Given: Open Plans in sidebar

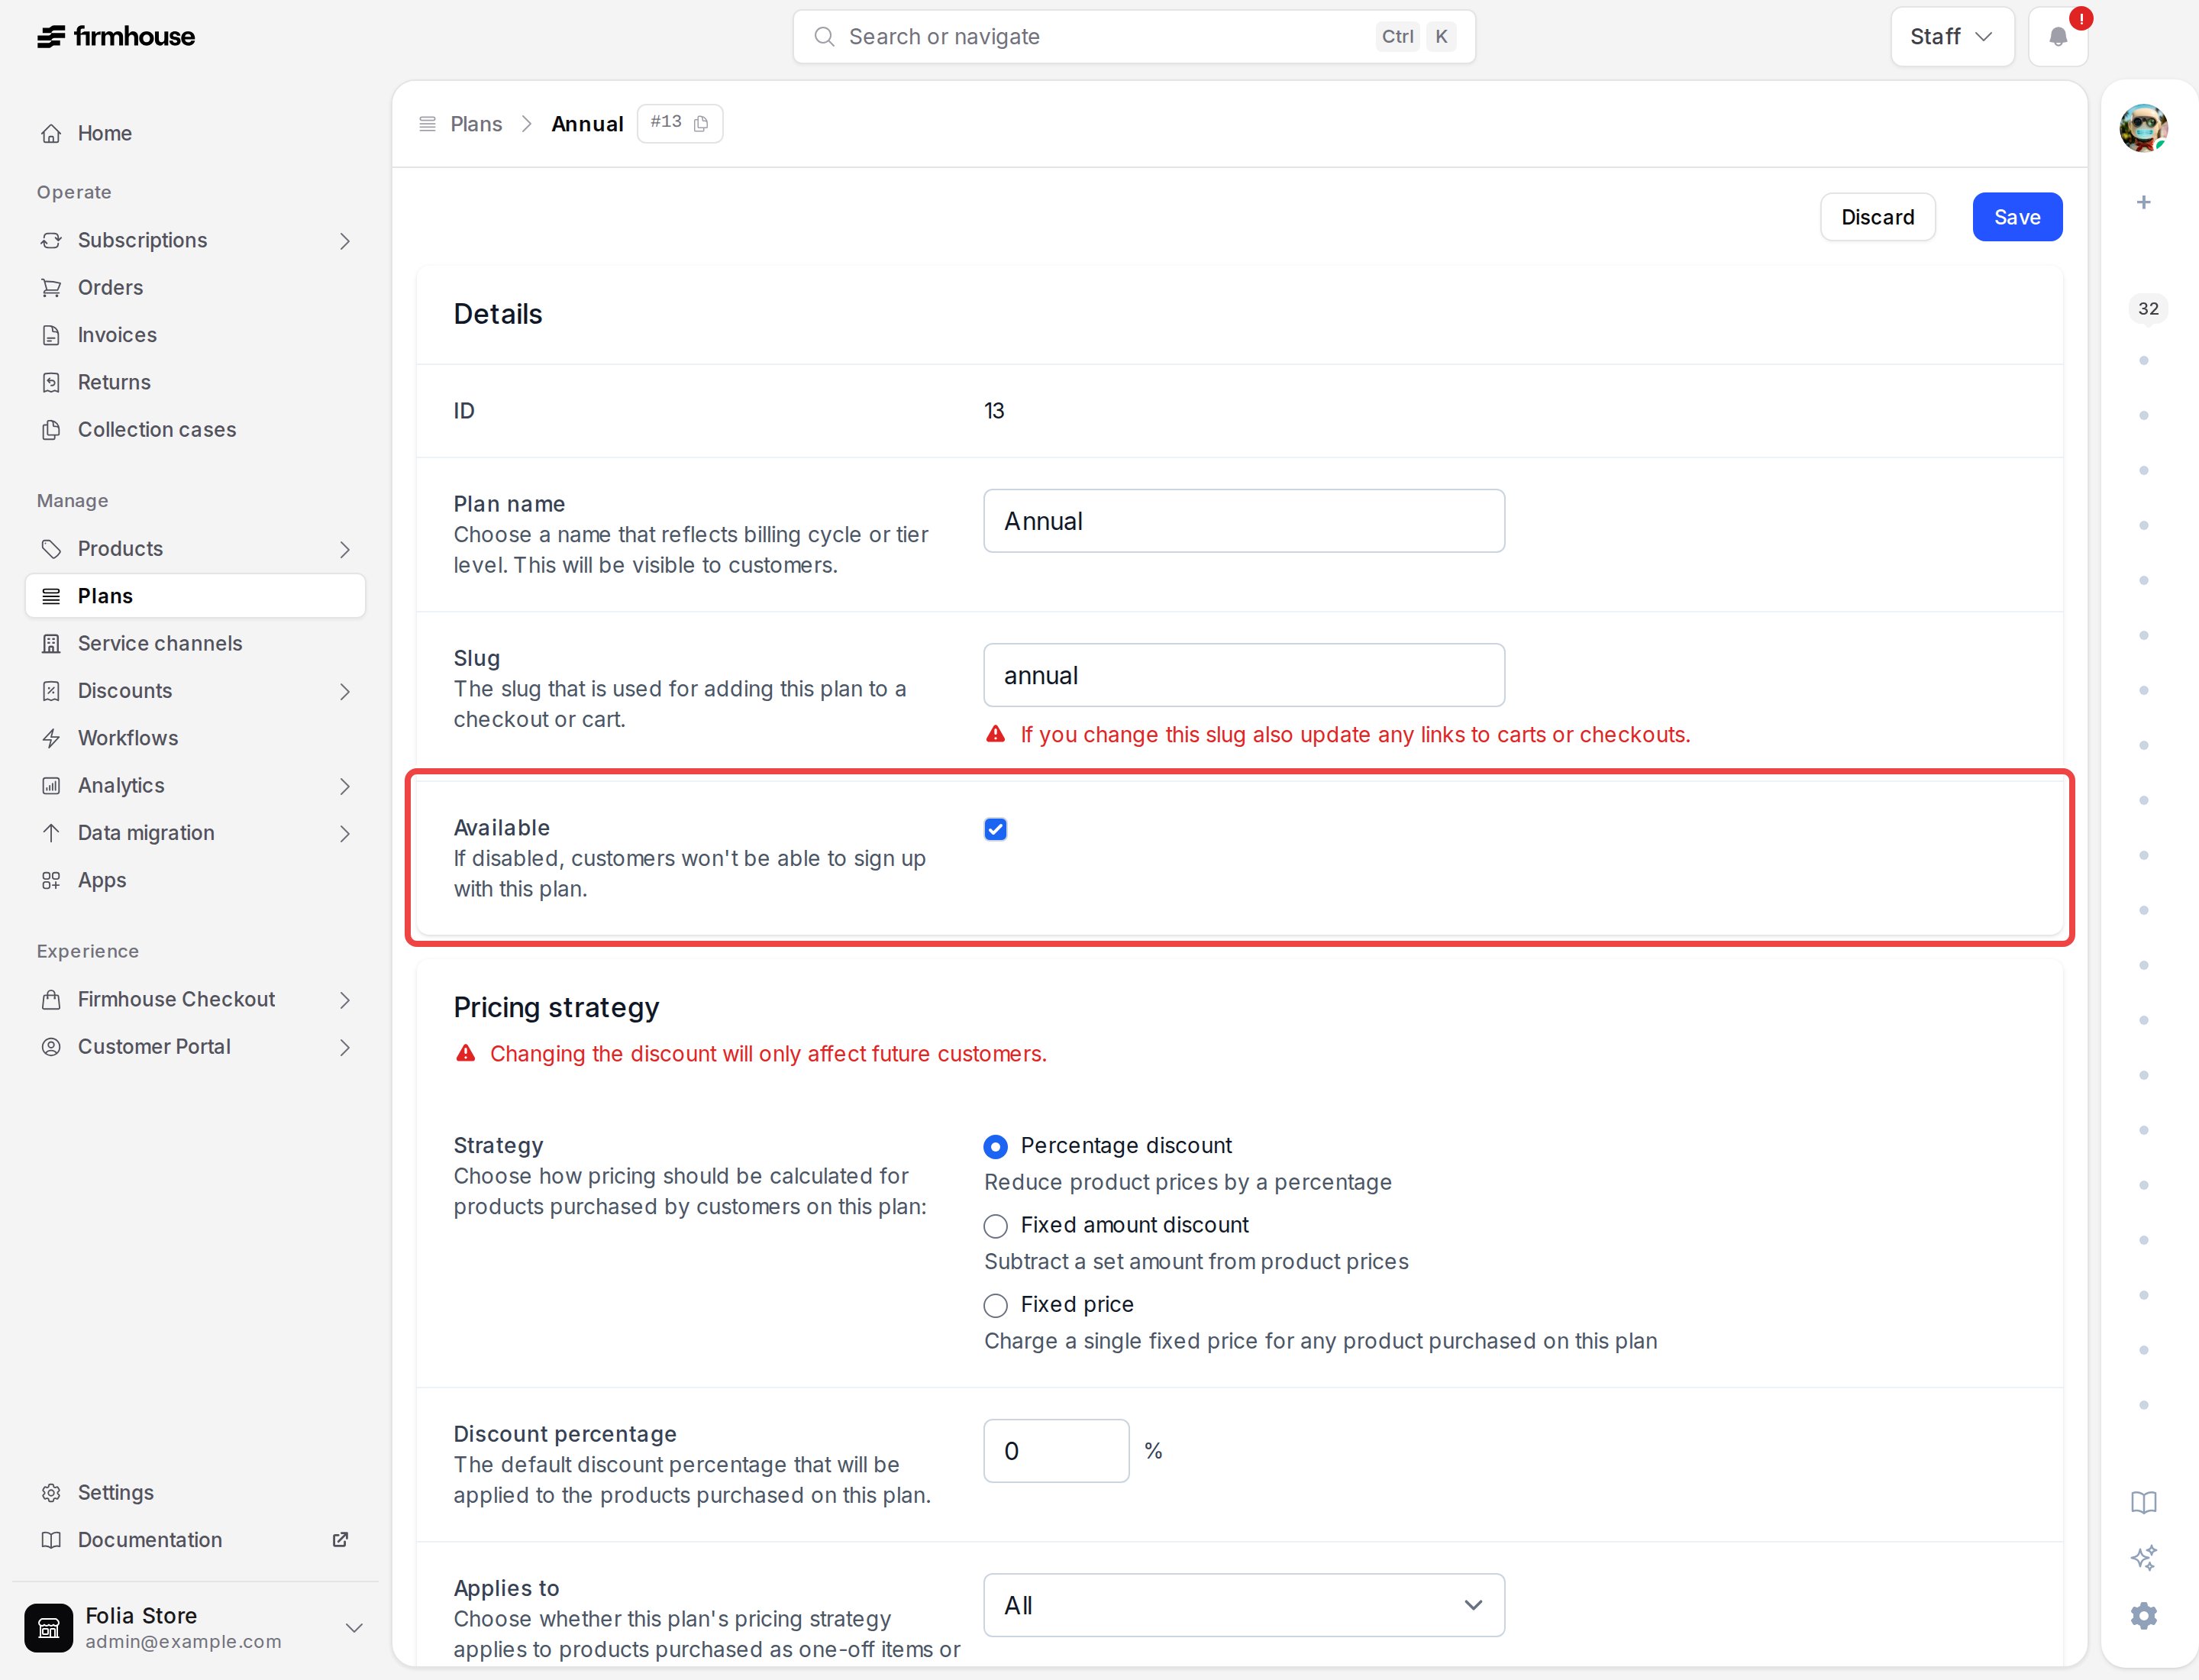Looking at the screenshot, I should [x=195, y=596].
